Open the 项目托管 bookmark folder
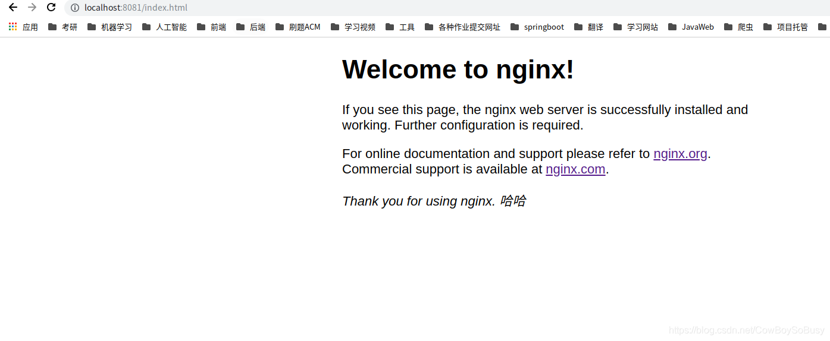The image size is (830, 341). coord(785,27)
